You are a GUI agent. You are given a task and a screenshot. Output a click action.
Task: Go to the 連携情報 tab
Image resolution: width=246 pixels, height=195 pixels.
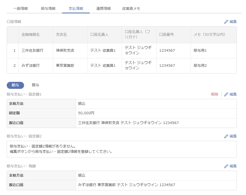click(103, 9)
